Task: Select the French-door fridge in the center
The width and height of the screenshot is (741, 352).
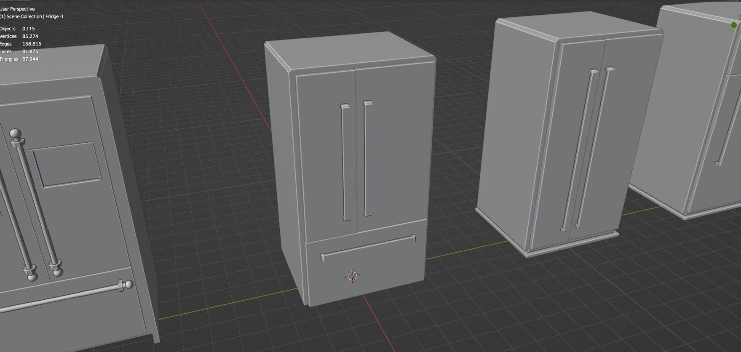Action: (350, 168)
